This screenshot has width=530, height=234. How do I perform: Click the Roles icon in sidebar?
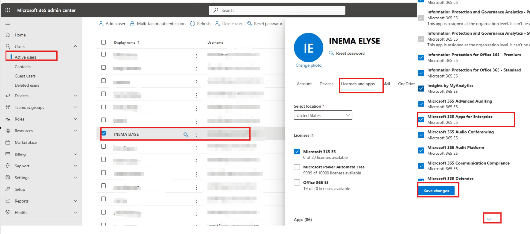click(8, 119)
